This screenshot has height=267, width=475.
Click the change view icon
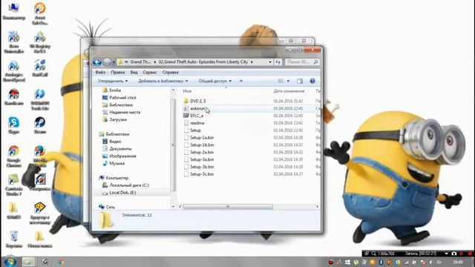pos(281,81)
